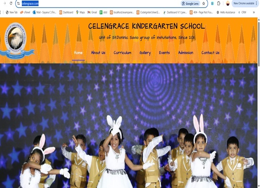Bookmark this page with the star icon
The image size is (260, 188).
(204, 3)
